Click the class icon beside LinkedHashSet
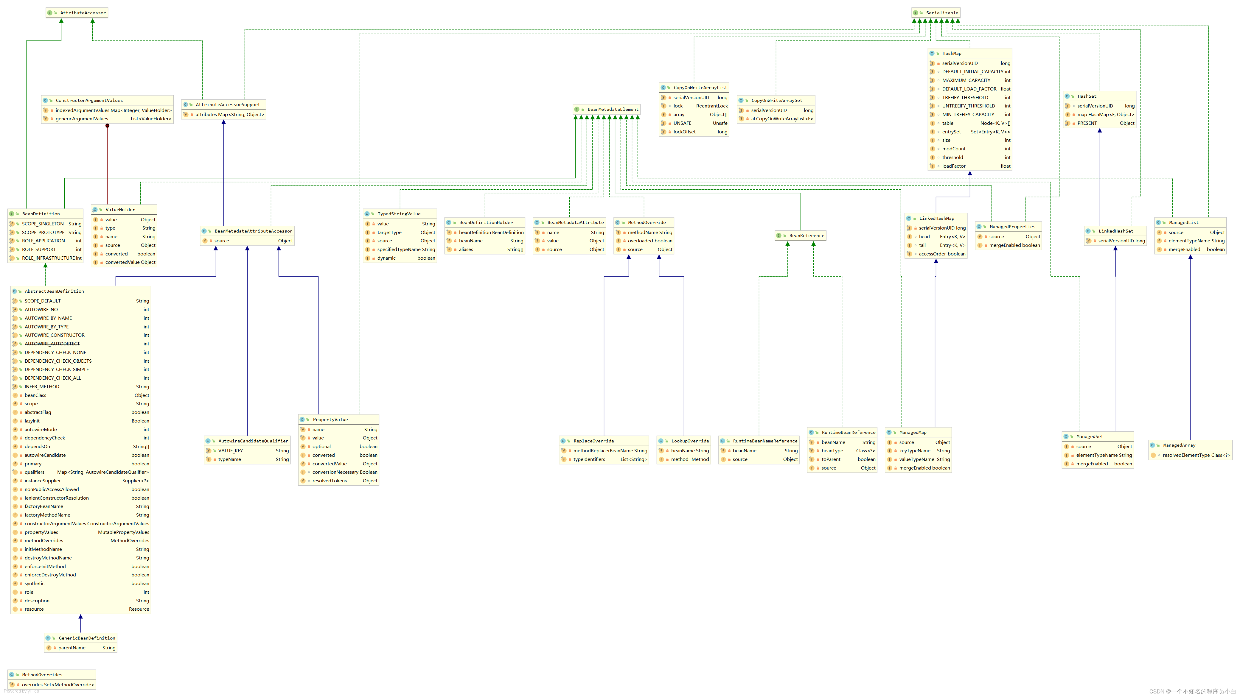 pyautogui.click(x=1088, y=231)
